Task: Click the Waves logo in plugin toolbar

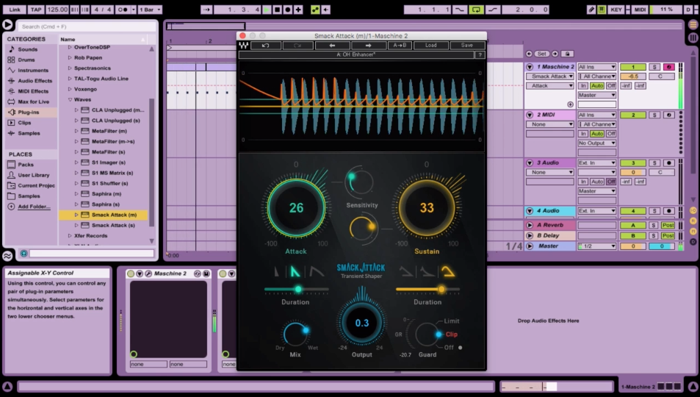Action: pyautogui.click(x=243, y=45)
